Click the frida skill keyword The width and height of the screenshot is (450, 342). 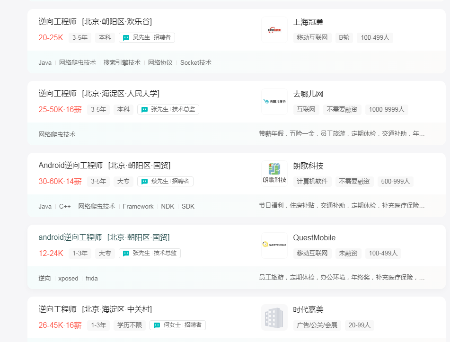[92, 278]
